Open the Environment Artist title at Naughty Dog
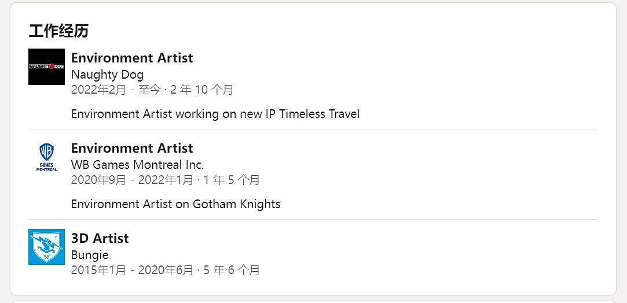The width and height of the screenshot is (627, 303). pos(132,58)
